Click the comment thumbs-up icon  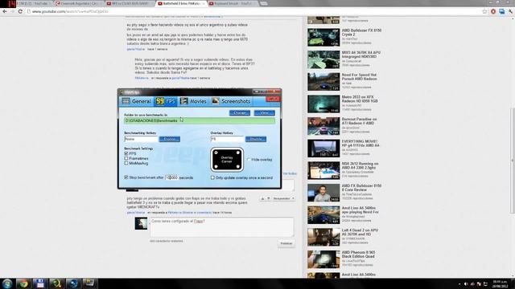[262, 198]
